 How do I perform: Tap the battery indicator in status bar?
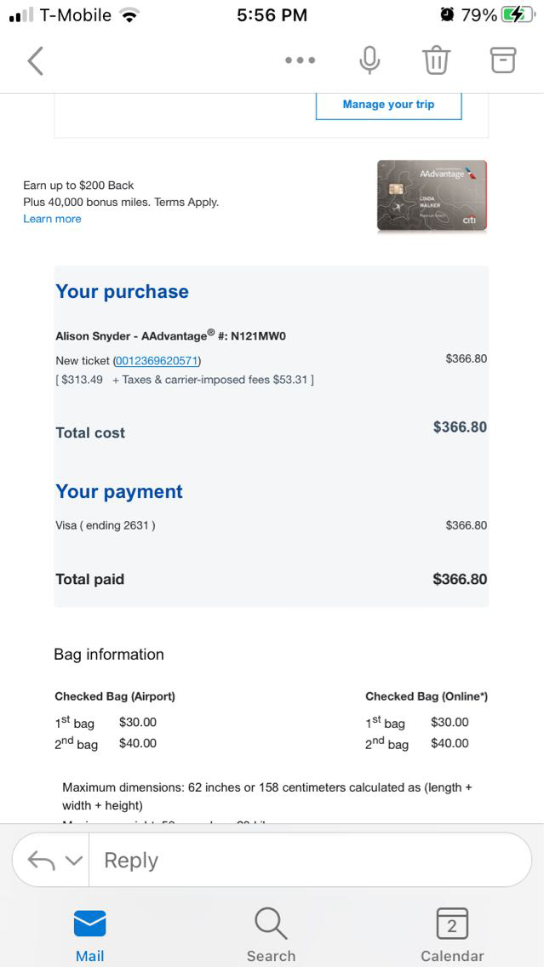coord(516,14)
